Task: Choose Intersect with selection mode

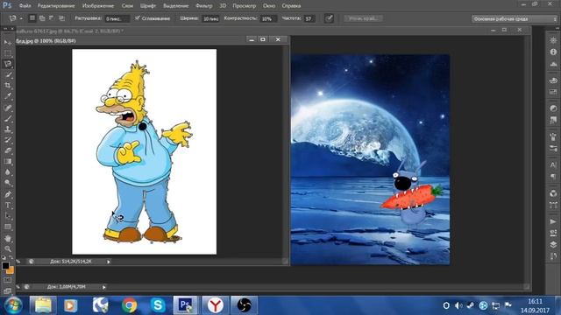Action: (61, 18)
